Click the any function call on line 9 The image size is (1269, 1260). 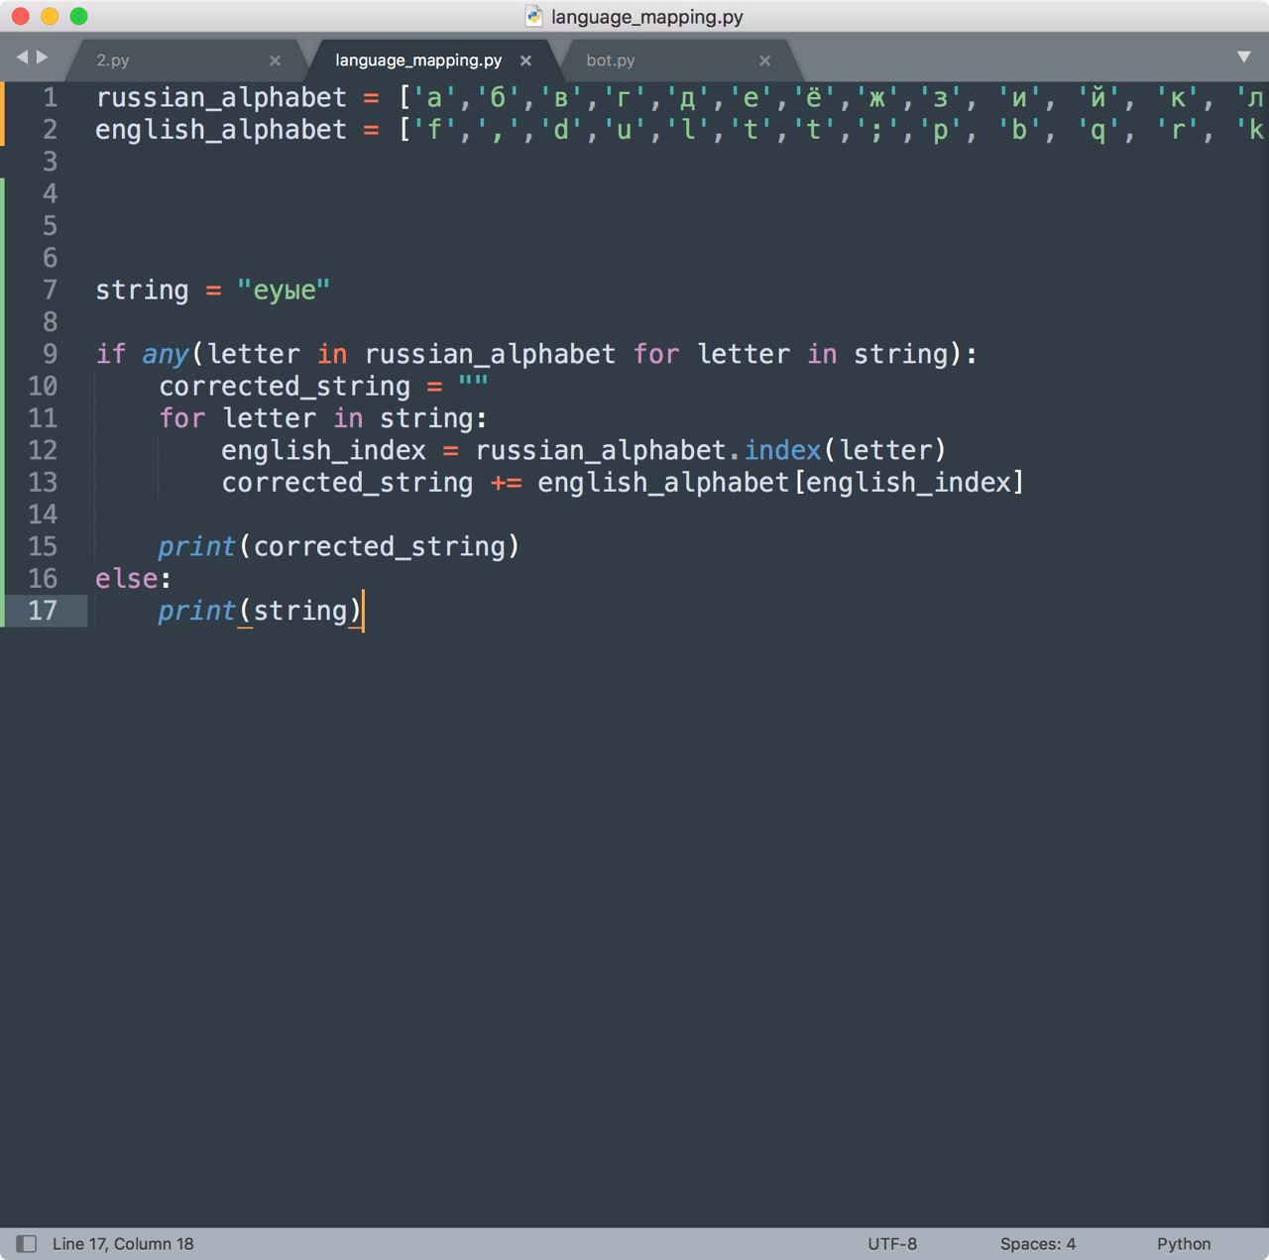click(x=165, y=354)
